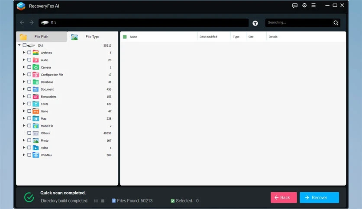
Task: Expand the Game tree node
Action: pyautogui.click(x=24, y=111)
